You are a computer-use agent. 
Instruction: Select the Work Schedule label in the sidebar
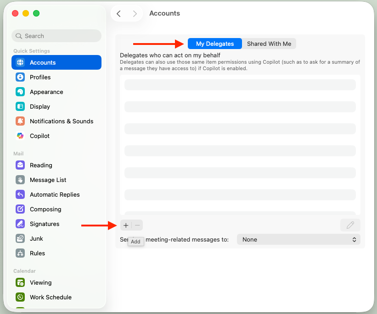click(x=51, y=297)
